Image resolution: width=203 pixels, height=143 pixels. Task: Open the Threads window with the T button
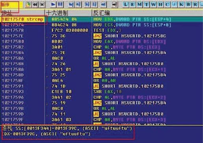[146, 5]
